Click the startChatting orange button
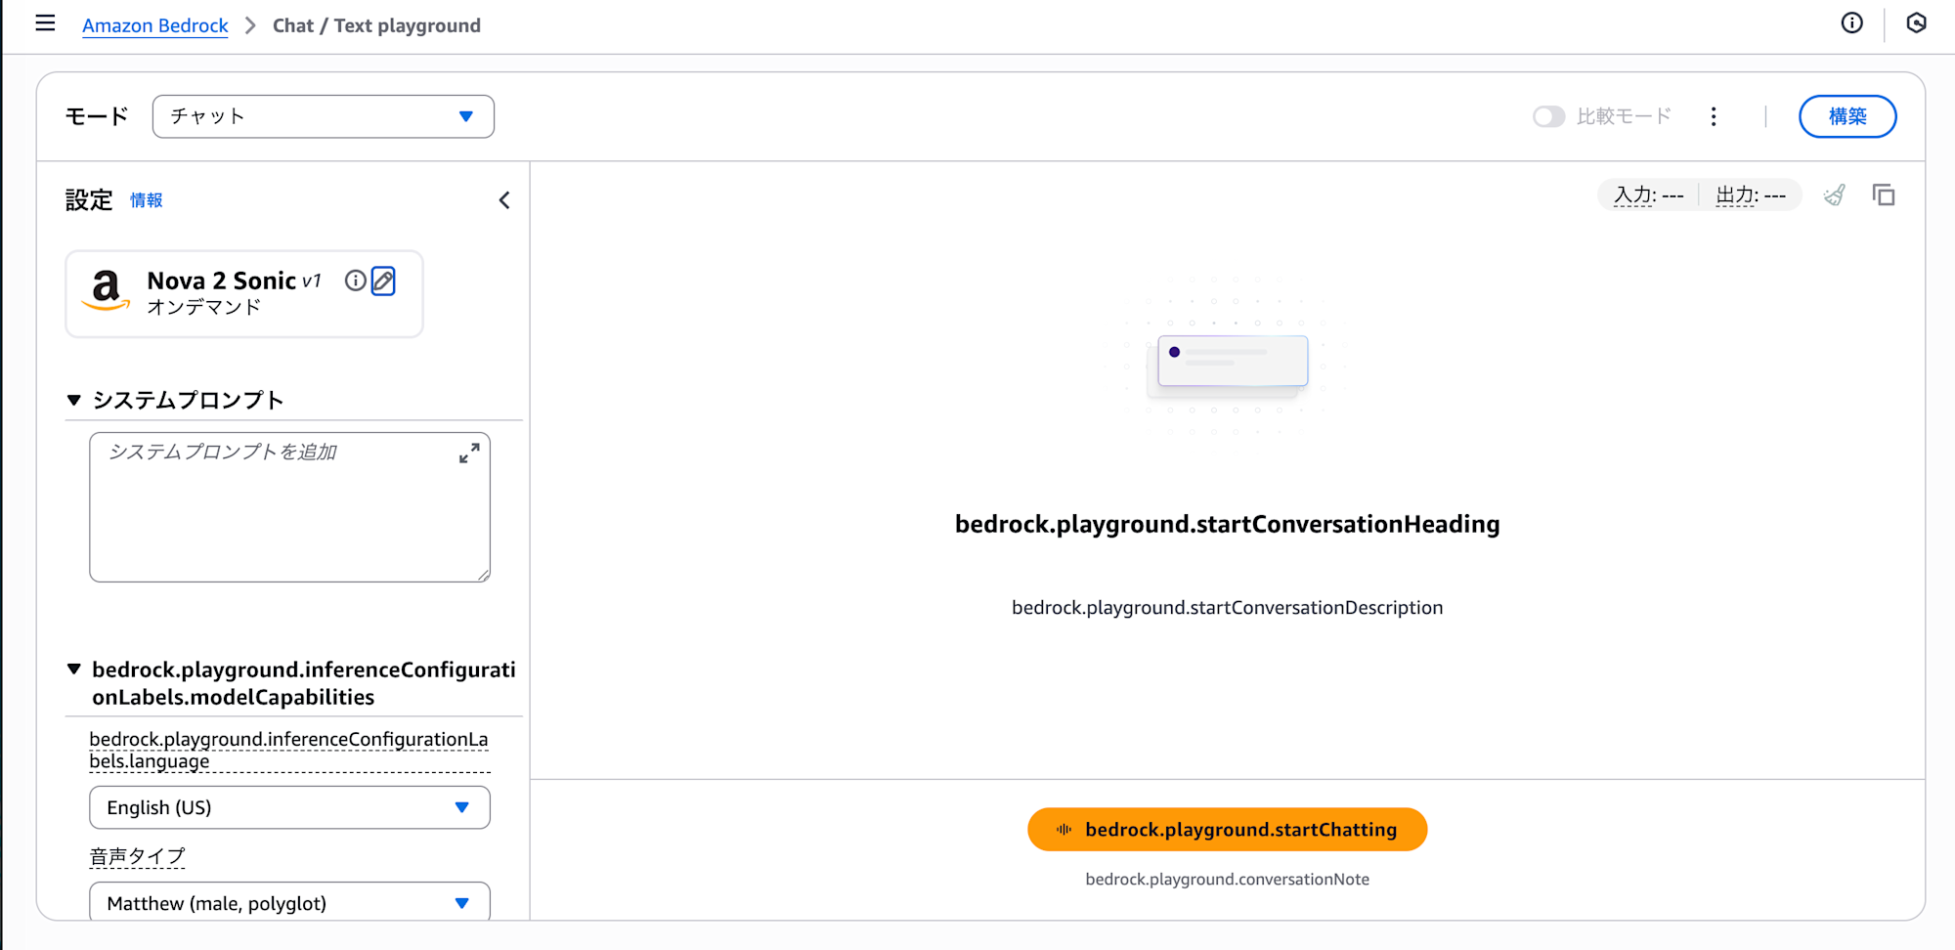 pyautogui.click(x=1227, y=830)
